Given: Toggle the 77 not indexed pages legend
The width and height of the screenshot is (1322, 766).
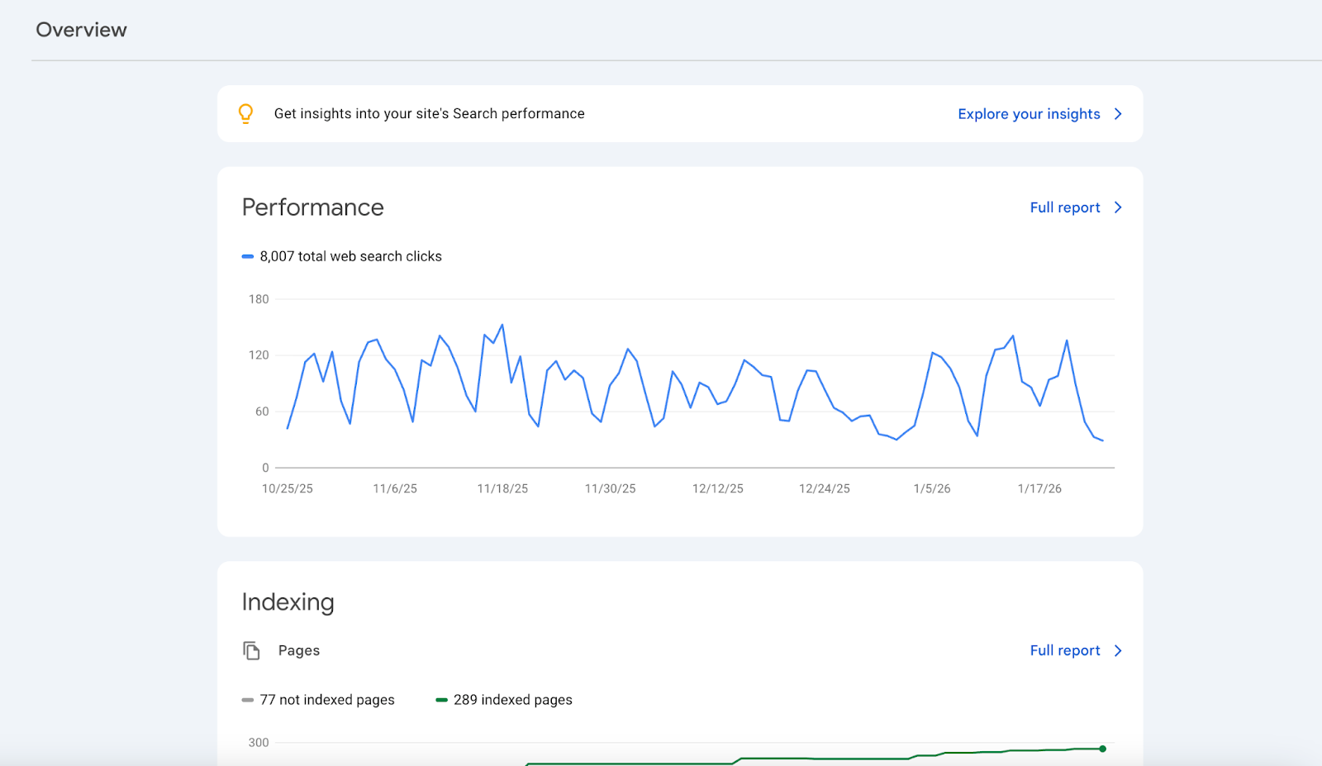Looking at the screenshot, I should [x=326, y=699].
